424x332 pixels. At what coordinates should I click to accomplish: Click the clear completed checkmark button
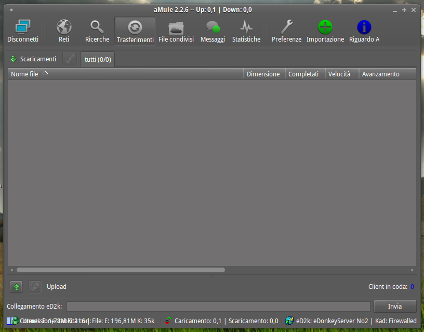point(70,59)
